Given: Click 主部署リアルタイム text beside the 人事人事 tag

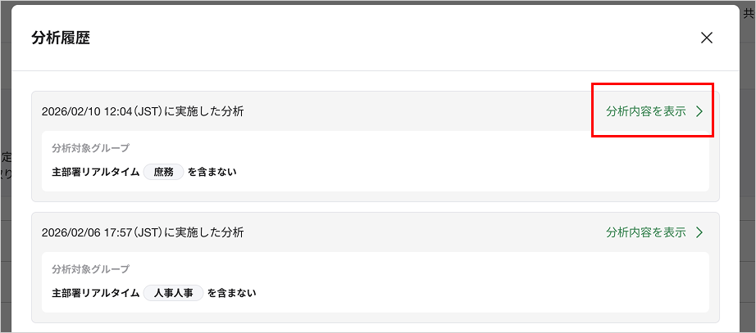Looking at the screenshot, I should click(x=94, y=293).
